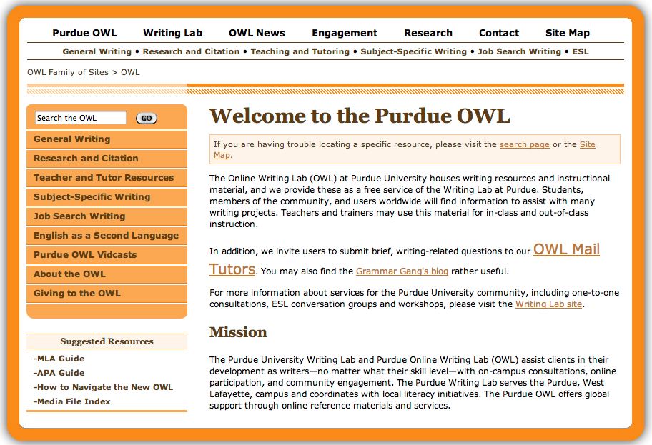Go to the Contact menu item
The image size is (652, 445).
(x=498, y=33)
